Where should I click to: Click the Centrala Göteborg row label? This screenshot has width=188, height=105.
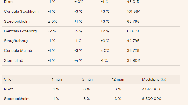tap(20, 31)
